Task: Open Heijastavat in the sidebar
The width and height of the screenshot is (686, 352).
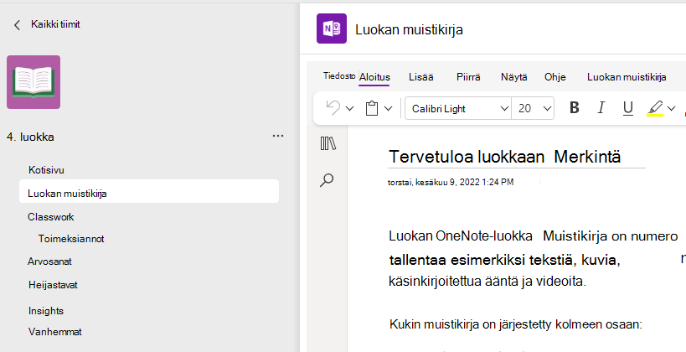Action: 53,285
